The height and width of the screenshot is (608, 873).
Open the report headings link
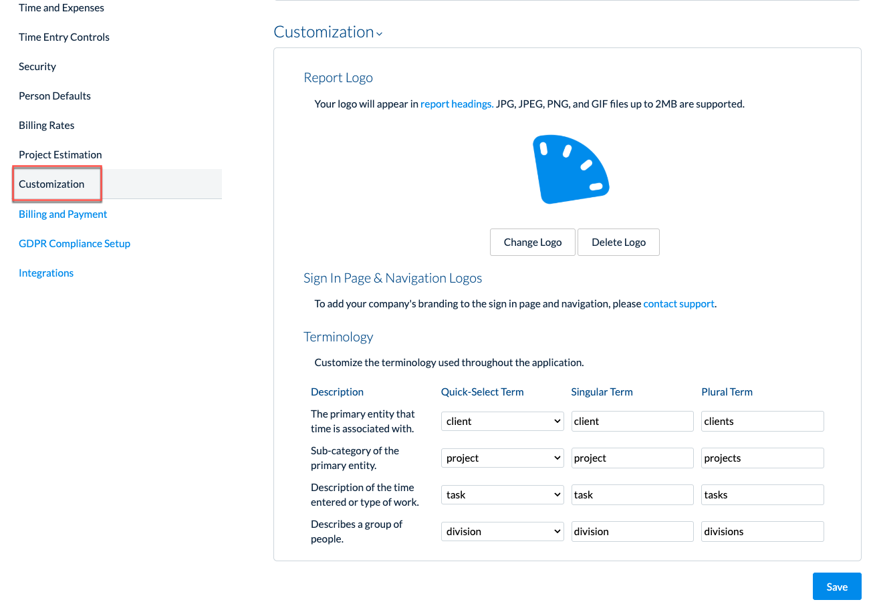pos(456,104)
